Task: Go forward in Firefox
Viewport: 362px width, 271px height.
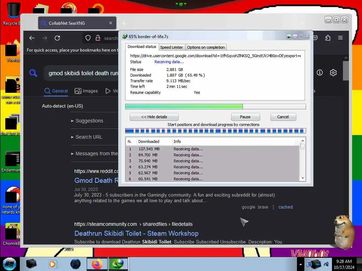Action: click(x=45, y=38)
